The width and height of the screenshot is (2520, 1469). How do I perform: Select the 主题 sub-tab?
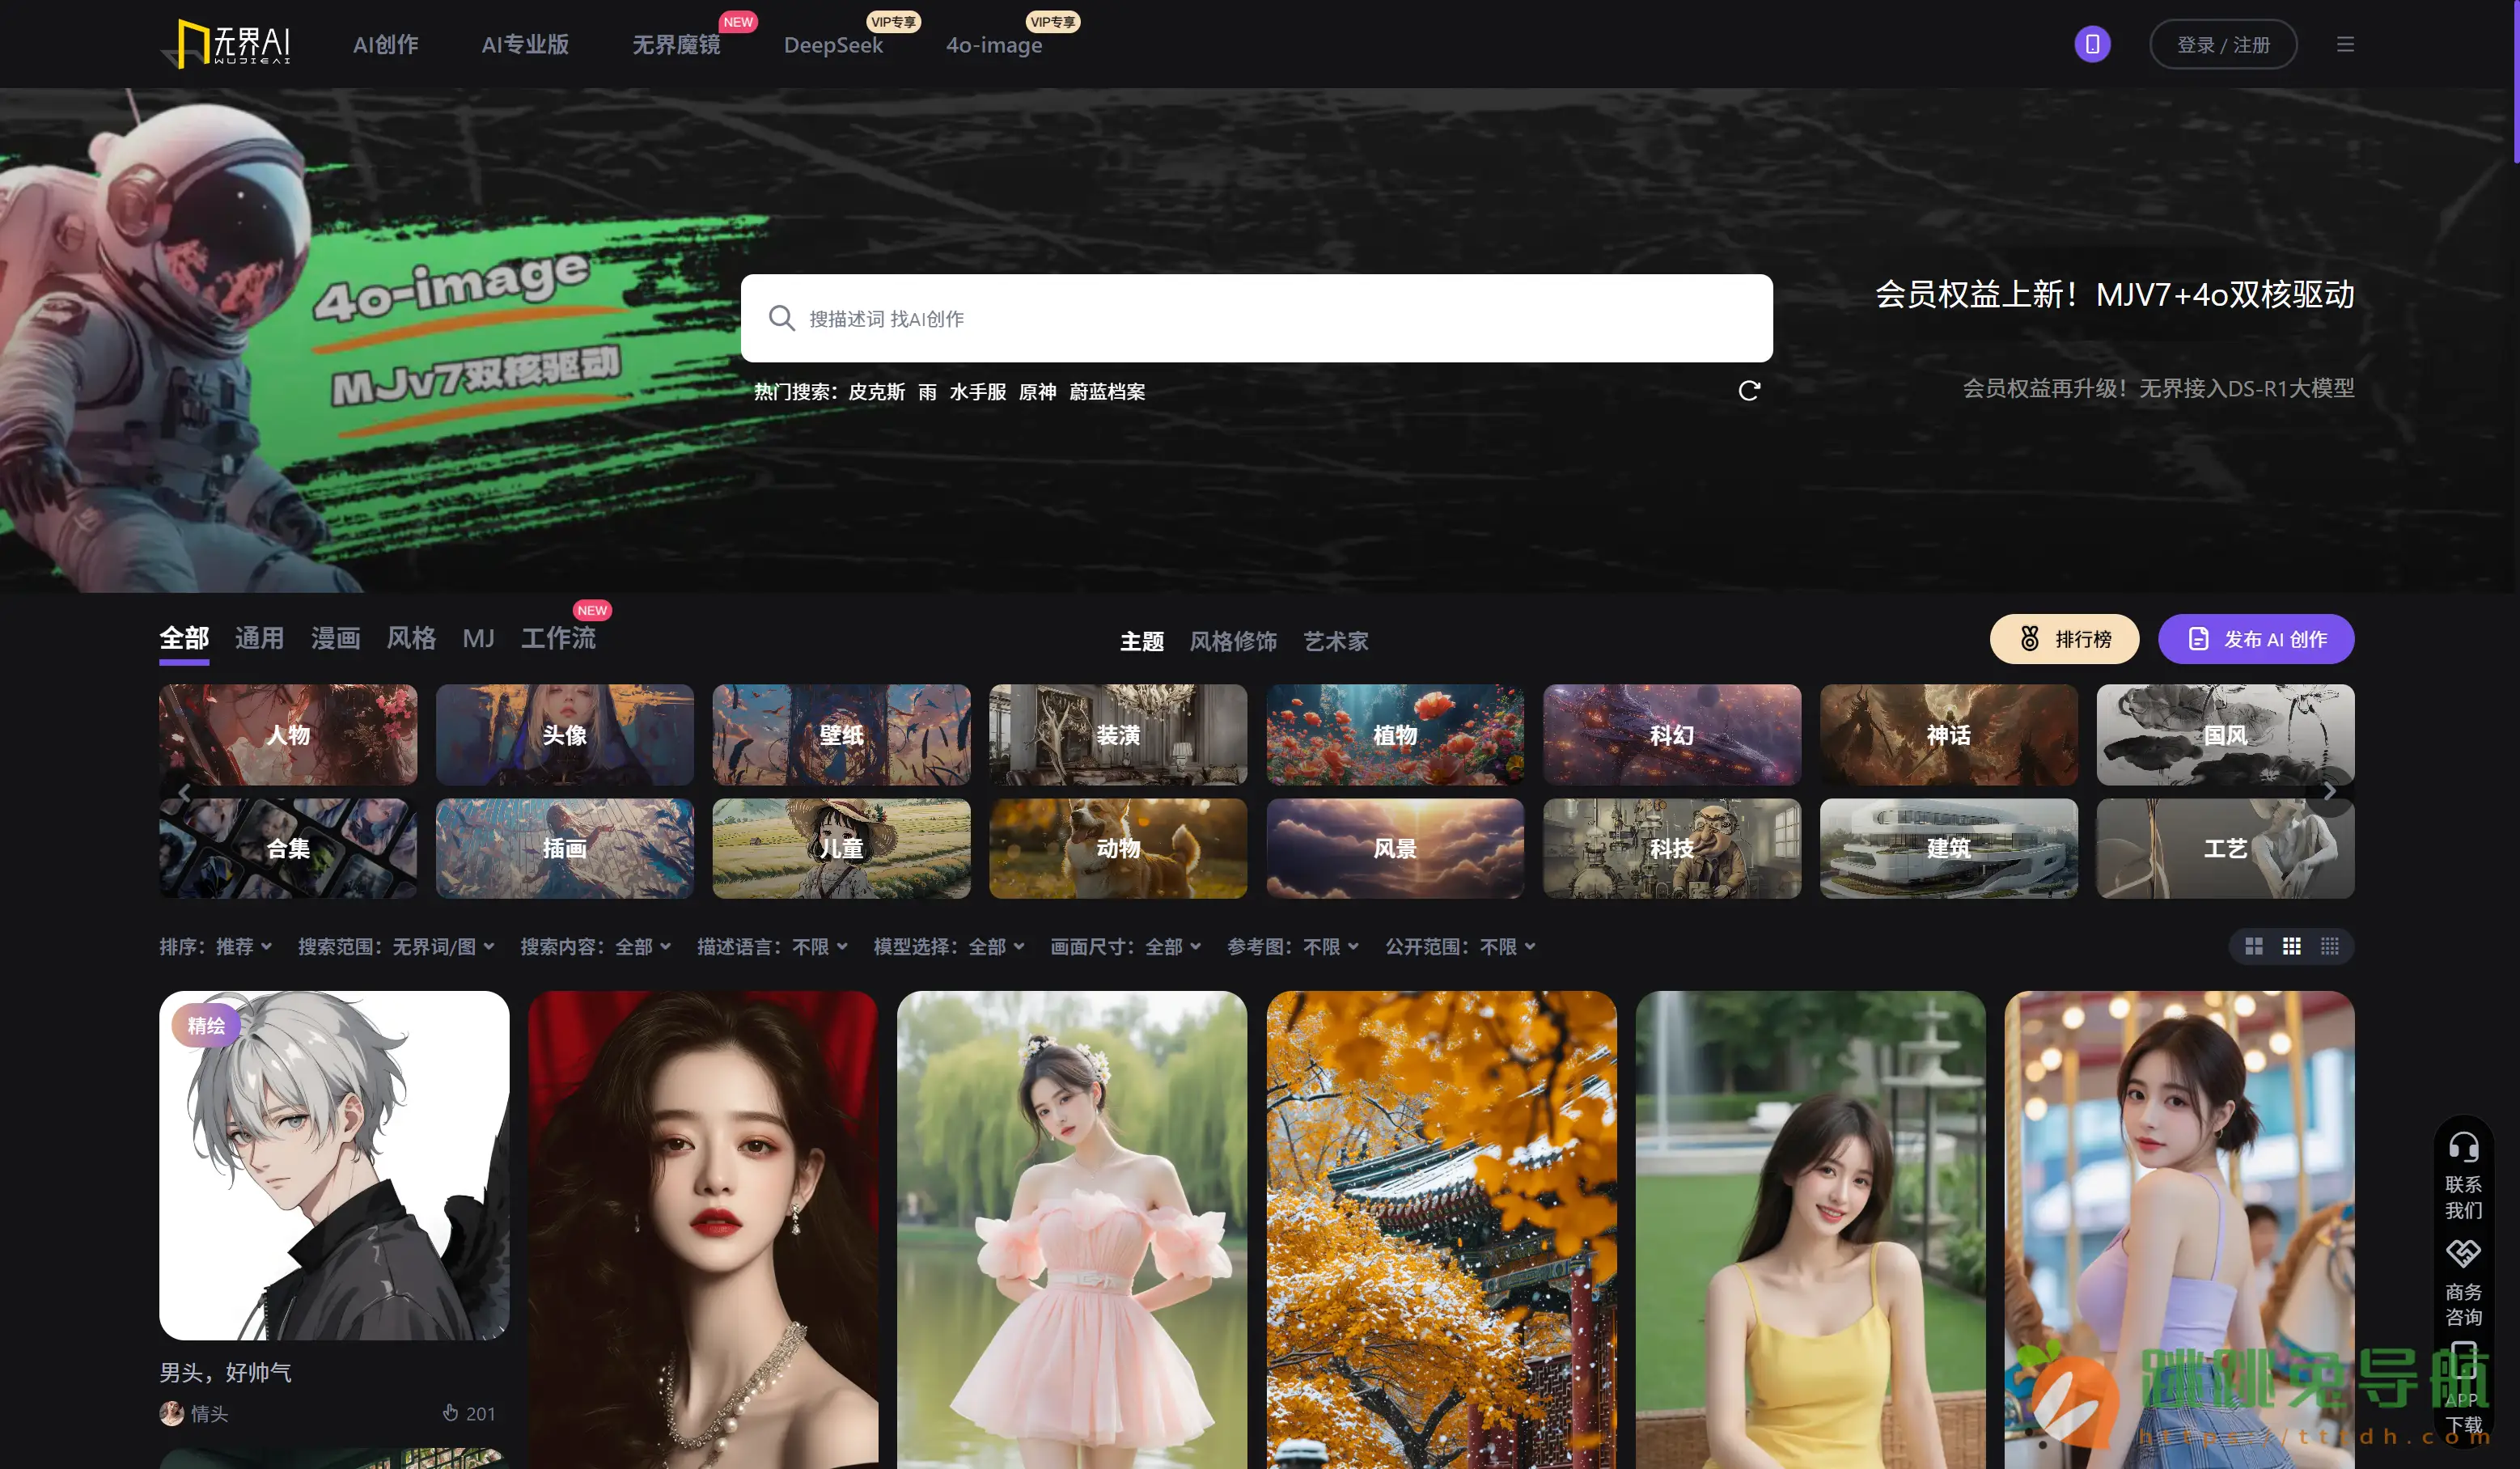(x=1142, y=641)
